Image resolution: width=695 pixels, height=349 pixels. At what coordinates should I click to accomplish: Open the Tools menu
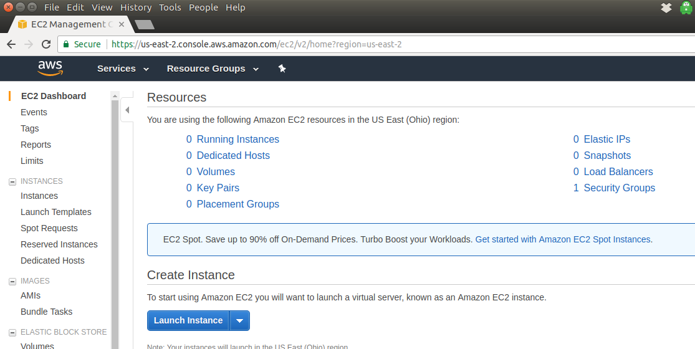170,7
